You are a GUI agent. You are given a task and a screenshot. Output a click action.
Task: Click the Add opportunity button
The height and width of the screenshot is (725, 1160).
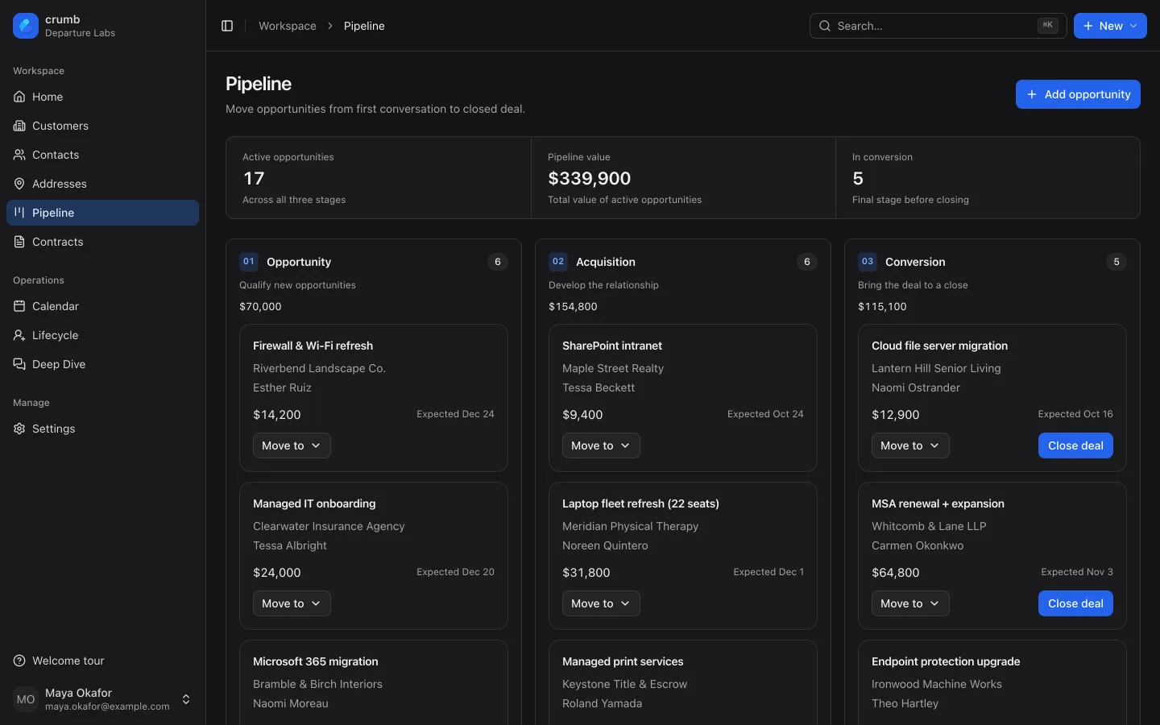[1078, 94]
